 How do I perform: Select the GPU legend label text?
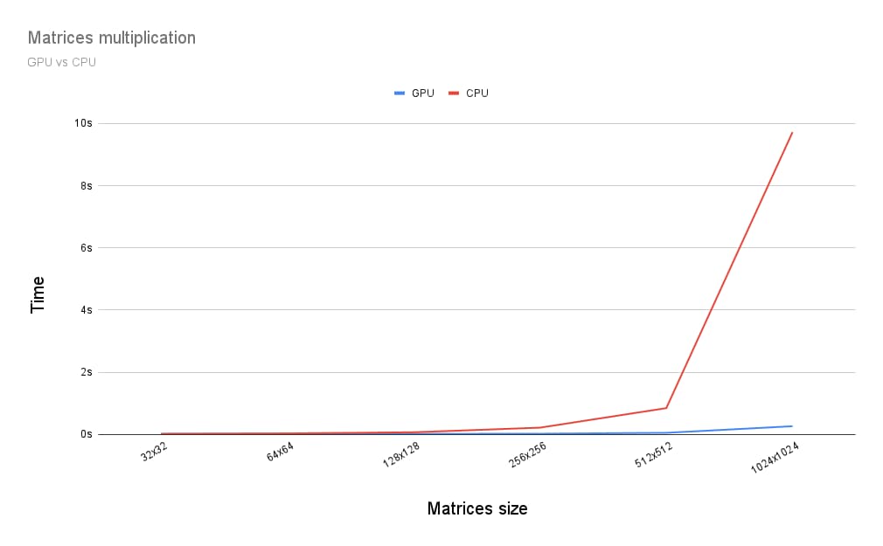[422, 93]
